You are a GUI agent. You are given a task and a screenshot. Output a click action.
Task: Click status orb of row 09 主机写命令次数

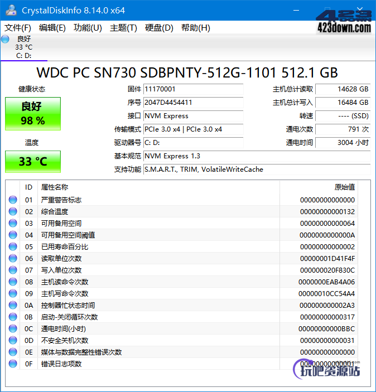tap(13, 293)
